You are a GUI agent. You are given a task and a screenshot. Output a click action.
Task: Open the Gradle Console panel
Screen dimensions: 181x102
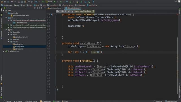(171, 101)
